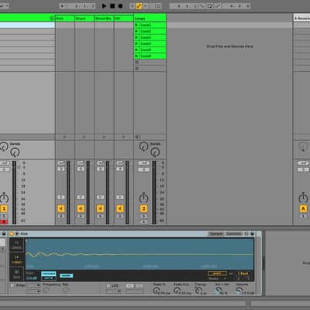This screenshot has height=310, width=310.
Task: Click the plus overdub button in transport
Action: tap(133, 5)
